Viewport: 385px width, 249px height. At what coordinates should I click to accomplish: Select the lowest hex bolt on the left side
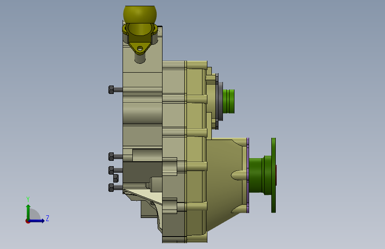coord(115,187)
